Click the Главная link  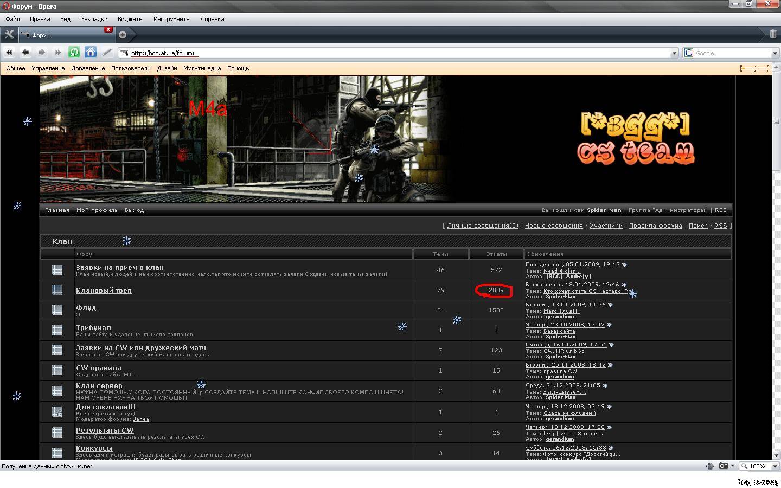57,210
